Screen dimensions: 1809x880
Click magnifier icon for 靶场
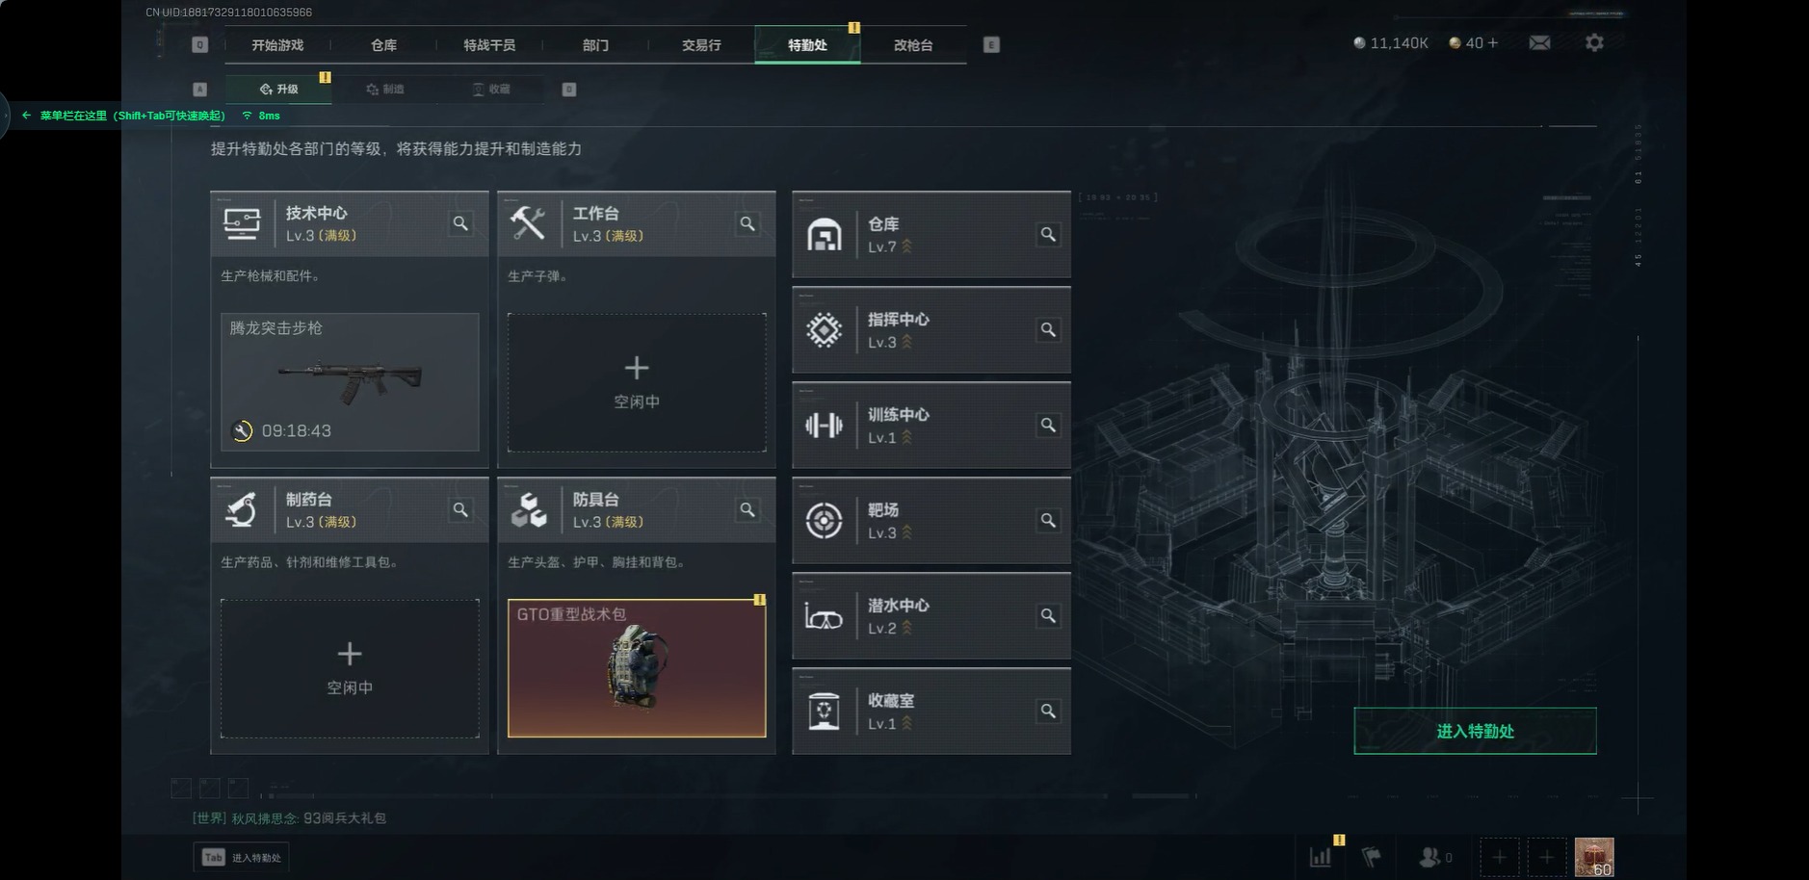(x=1048, y=520)
